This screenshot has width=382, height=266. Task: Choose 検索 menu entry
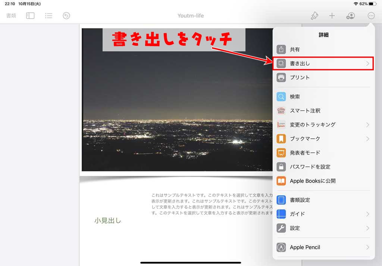point(323,97)
